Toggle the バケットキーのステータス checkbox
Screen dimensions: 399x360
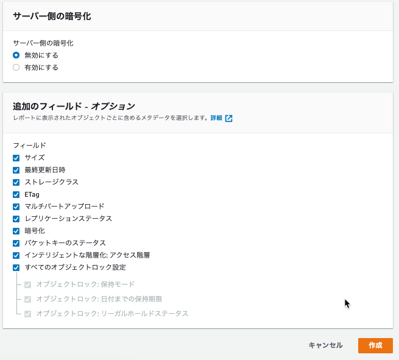pos(16,243)
